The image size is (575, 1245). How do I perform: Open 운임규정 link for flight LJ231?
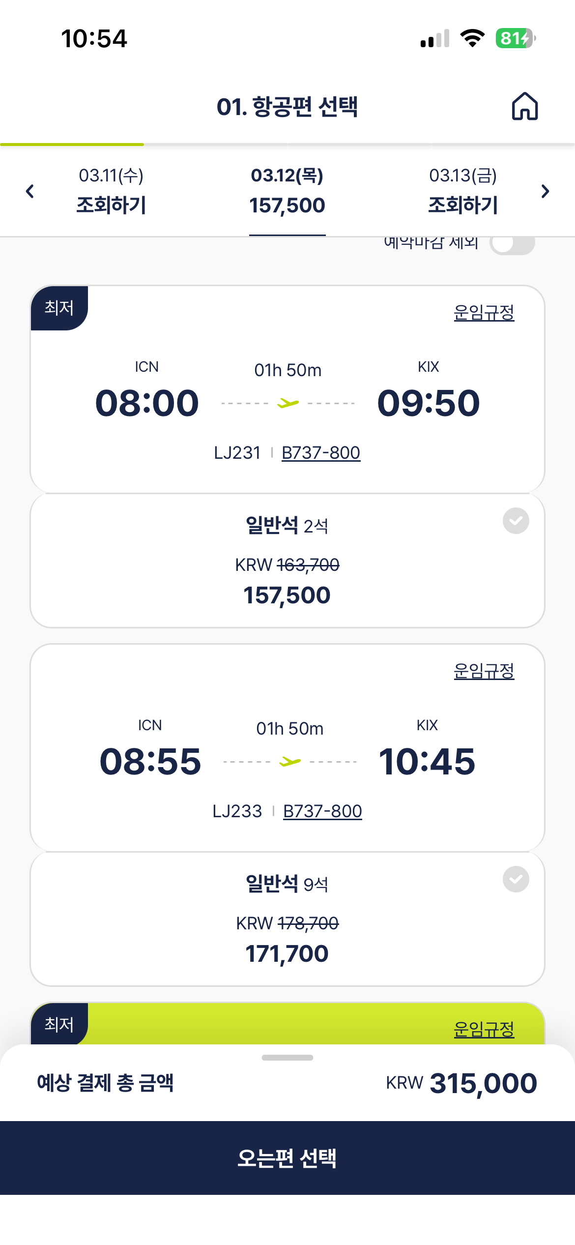pyautogui.click(x=484, y=313)
